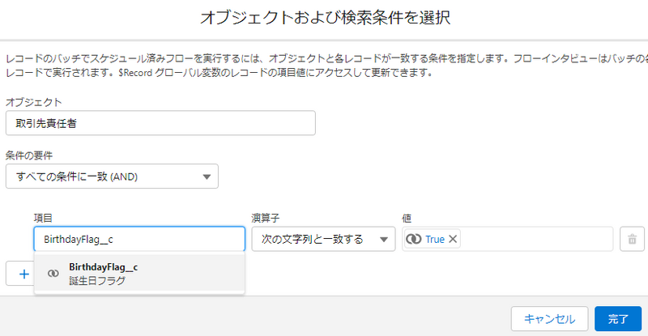
Task: Remove the True value pill
Action: coord(454,240)
